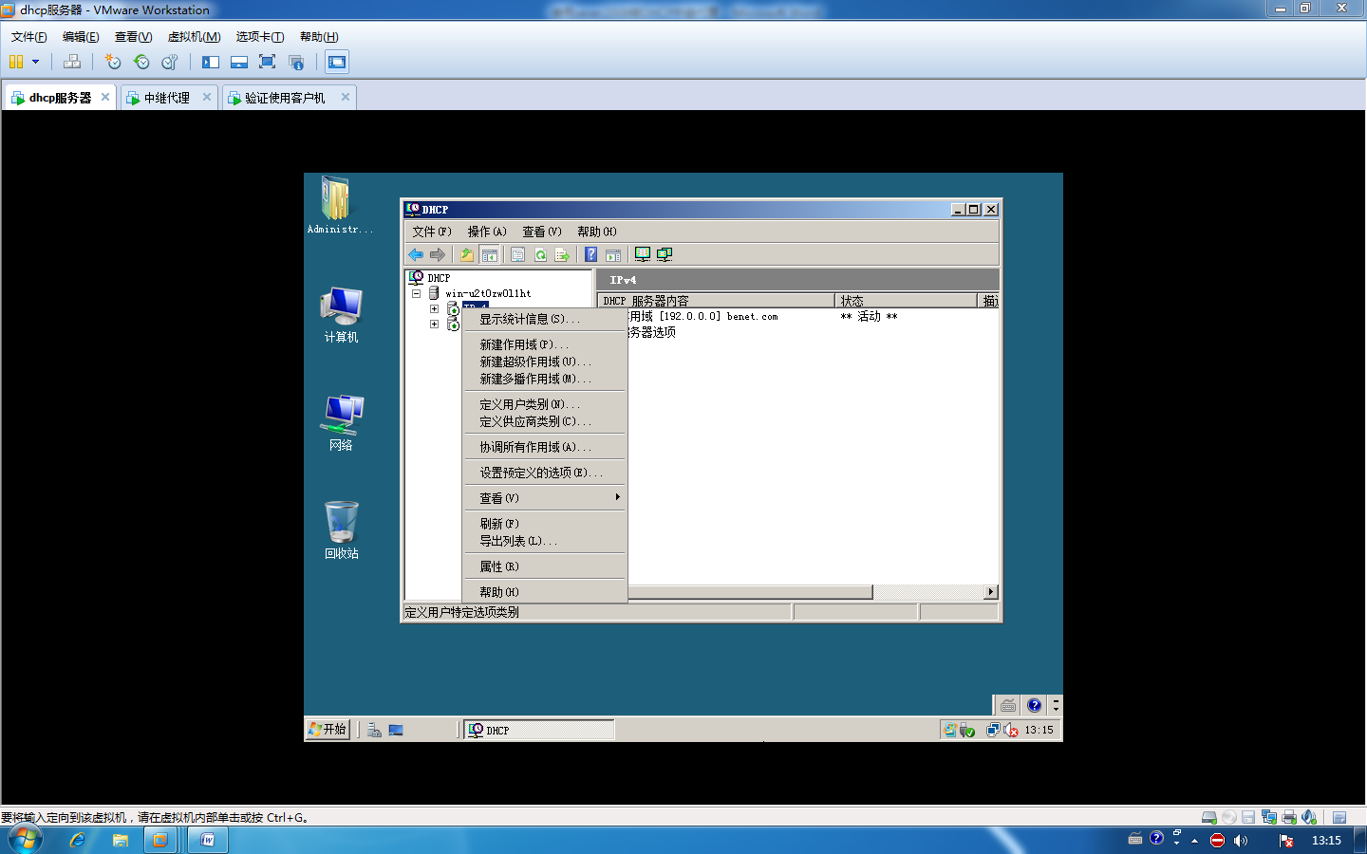Expand the IPv4 tree node plus box
Viewport: 1367px width, 854px height.
(434, 308)
